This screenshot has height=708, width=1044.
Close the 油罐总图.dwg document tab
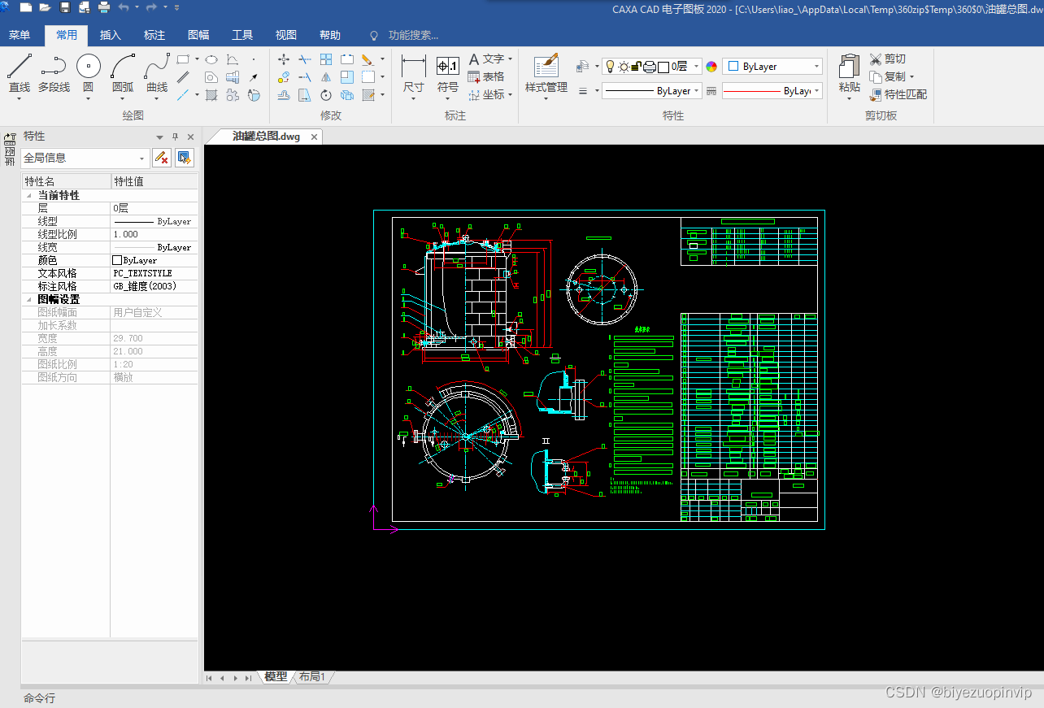[x=314, y=137]
